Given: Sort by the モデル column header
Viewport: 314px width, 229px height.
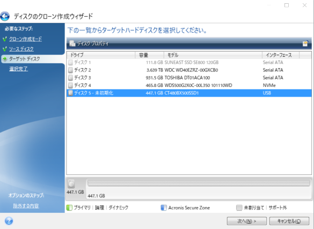Looking at the screenshot, I should [x=213, y=55].
